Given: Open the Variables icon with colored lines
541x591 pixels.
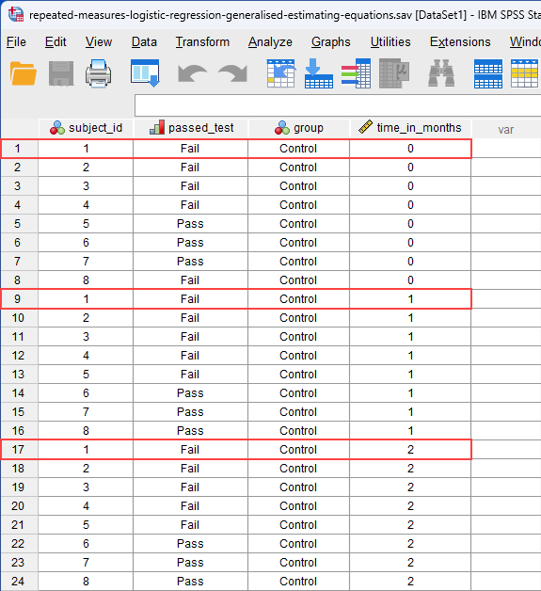Looking at the screenshot, I should [x=356, y=73].
